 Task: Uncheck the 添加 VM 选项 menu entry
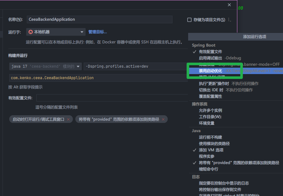[x=211, y=150]
